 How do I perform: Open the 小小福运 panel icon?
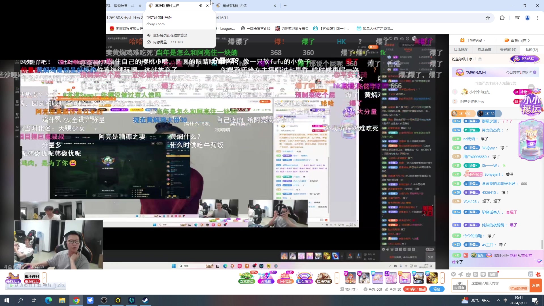pyautogui.click(x=285, y=278)
